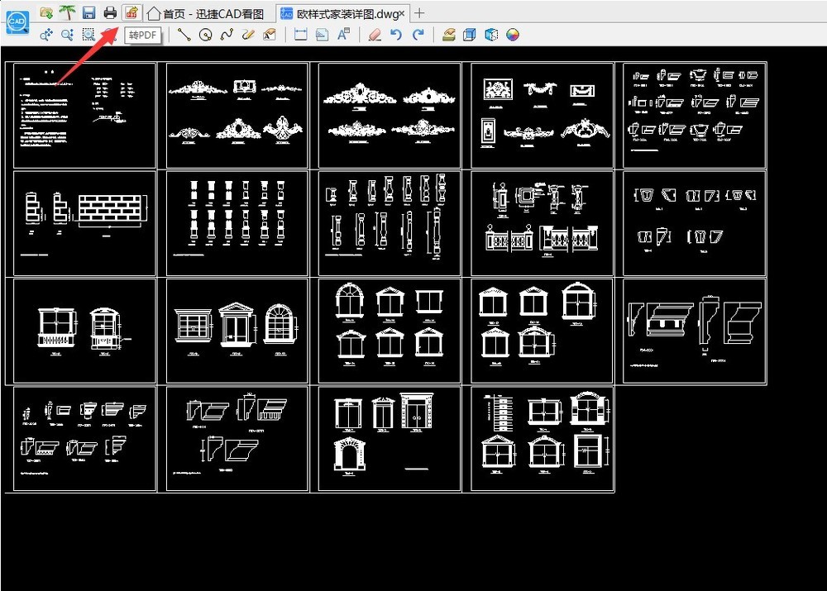827x591 pixels.
Task: Open the text style A tool
Action: [x=343, y=34]
